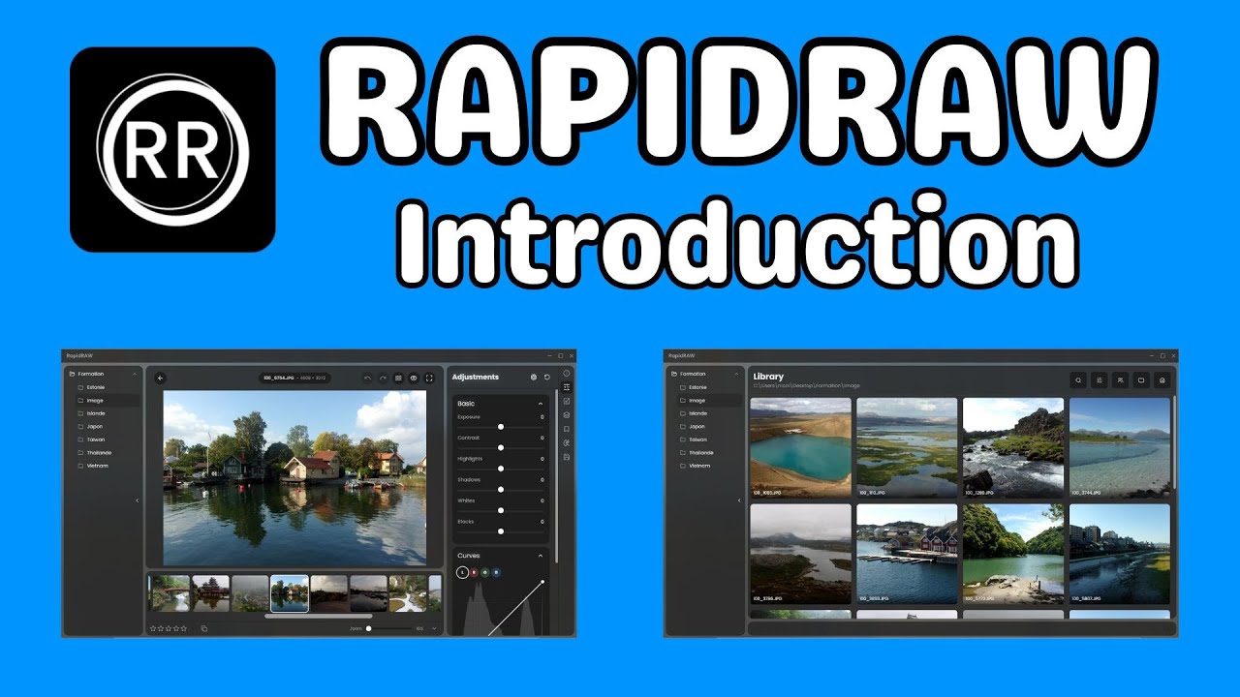Viewport: 1240px width, 697px height.
Task: Open folder button in Library toolbar
Action: coord(1142,380)
